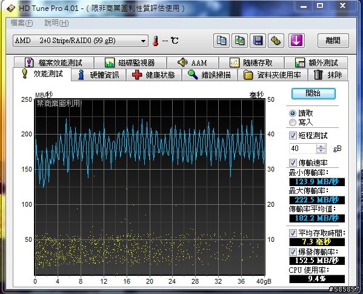
Task: Decrease the short test gB value with down arrow
Action: (x=321, y=151)
